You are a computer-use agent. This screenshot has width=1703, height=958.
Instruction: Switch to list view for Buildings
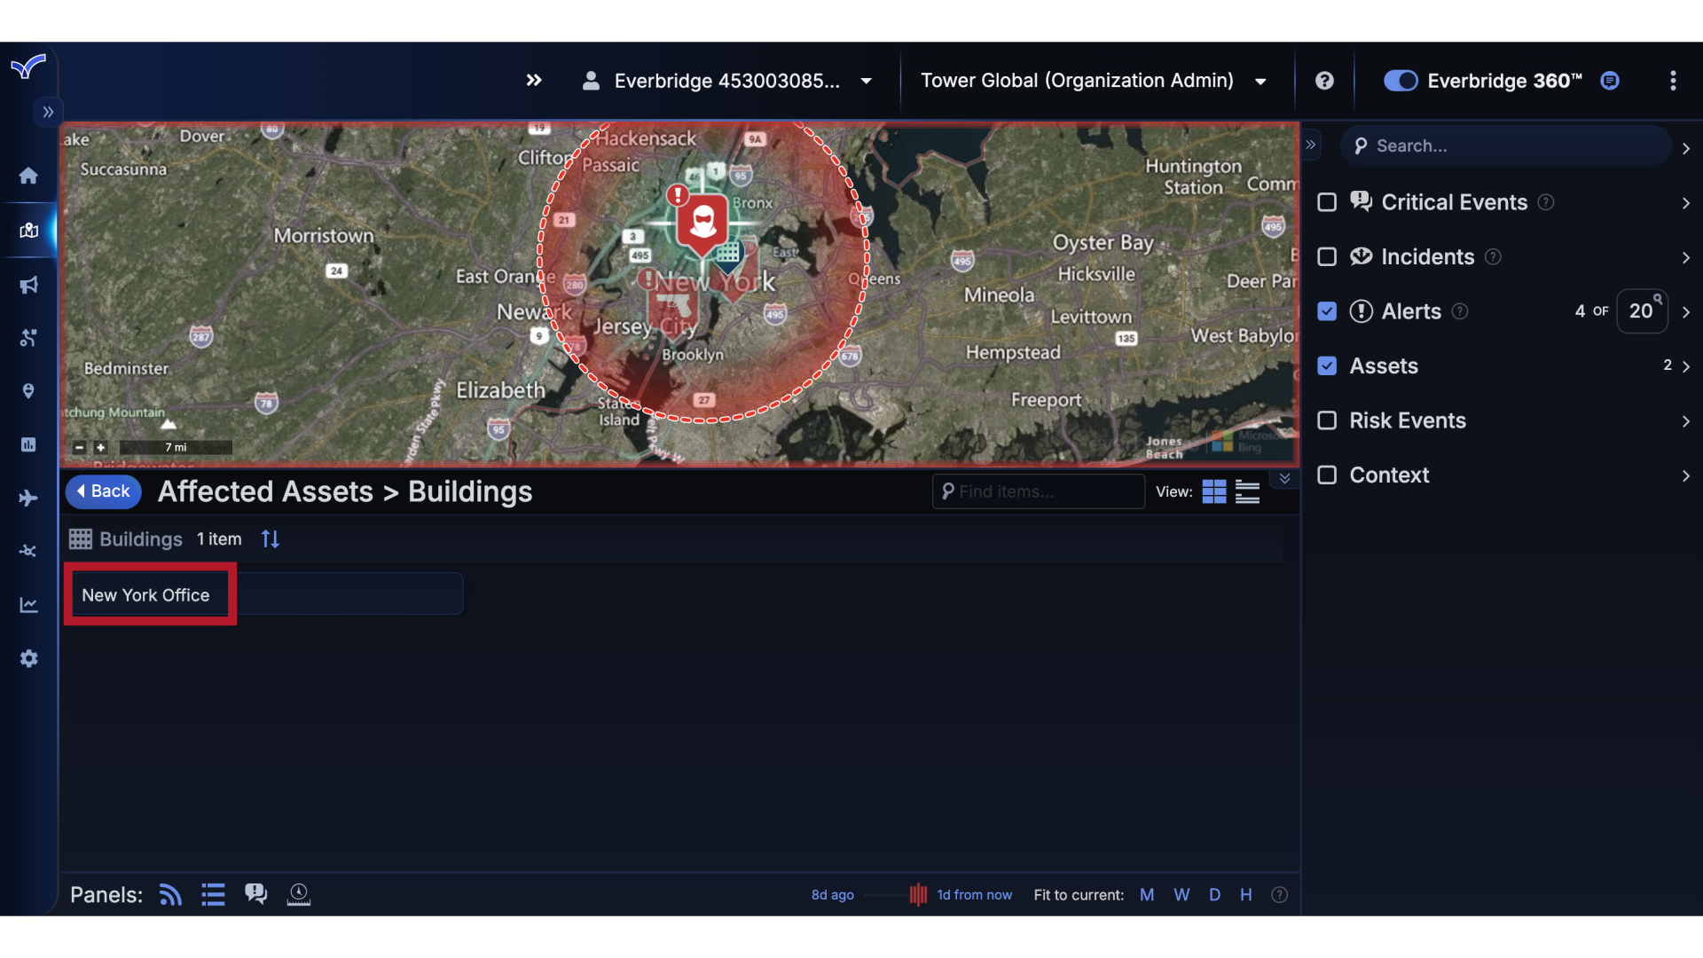[x=1246, y=491]
